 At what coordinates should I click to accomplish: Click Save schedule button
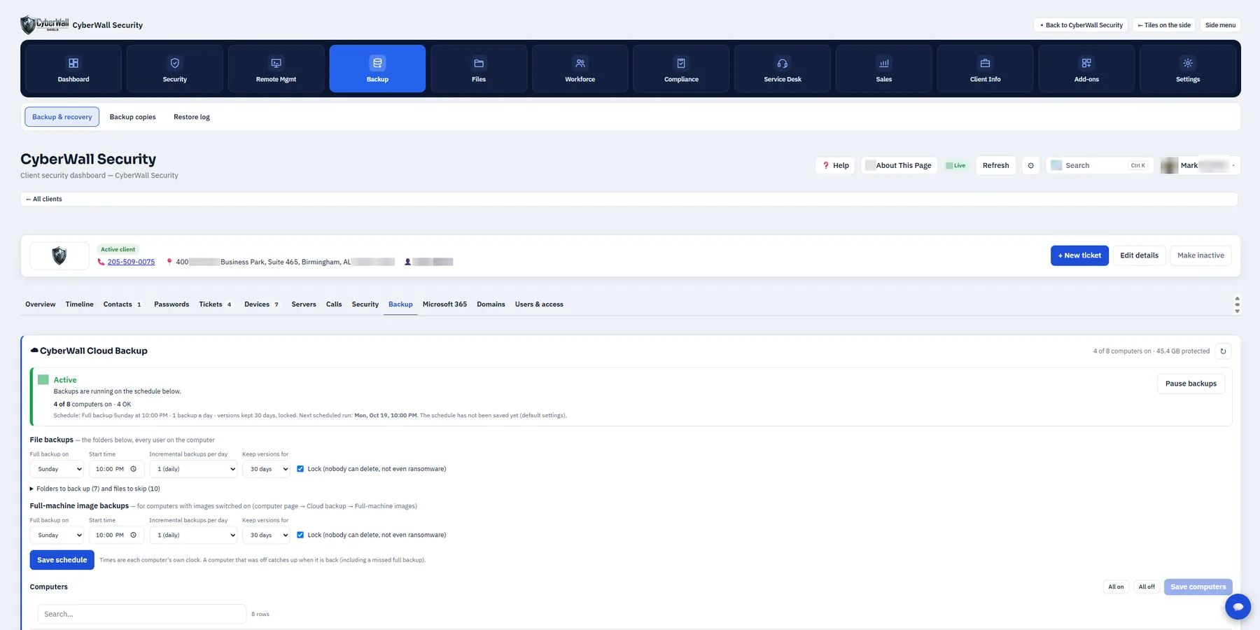click(x=62, y=560)
